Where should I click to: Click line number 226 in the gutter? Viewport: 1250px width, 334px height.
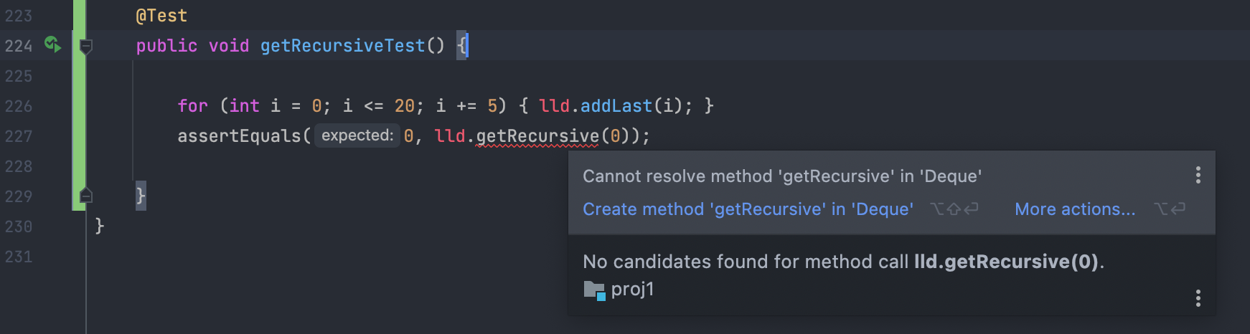click(x=19, y=106)
